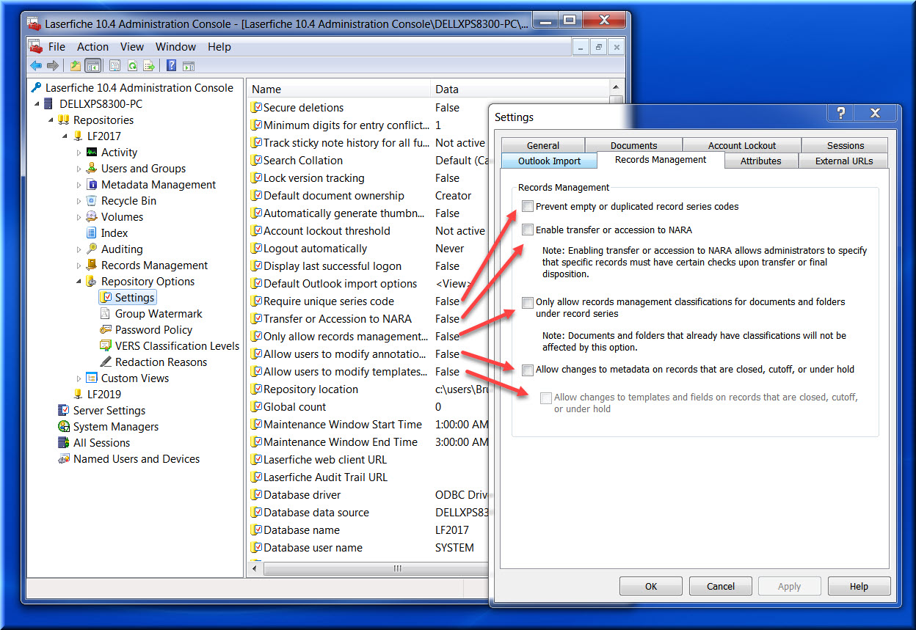Click the Recycle Bin icon in tree
916x630 pixels.
point(92,201)
